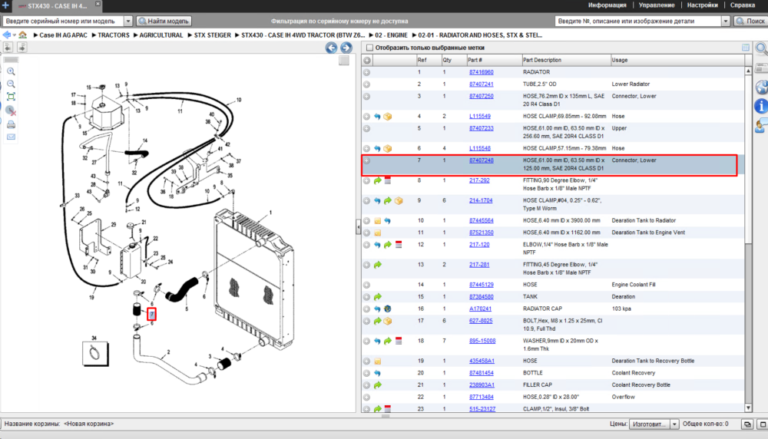Open the prices 'Изготовит...' dropdown
Image resolution: width=768 pixels, height=439 pixels.
pyautogui.click(x=674, y=424)
